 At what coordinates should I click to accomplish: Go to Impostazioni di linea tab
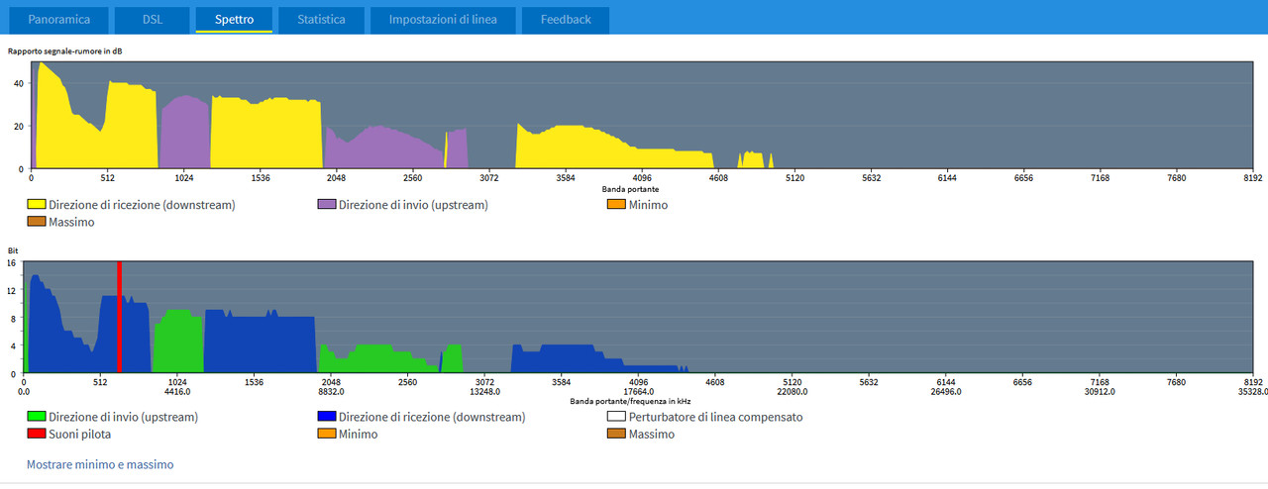[x=442, y=20]
